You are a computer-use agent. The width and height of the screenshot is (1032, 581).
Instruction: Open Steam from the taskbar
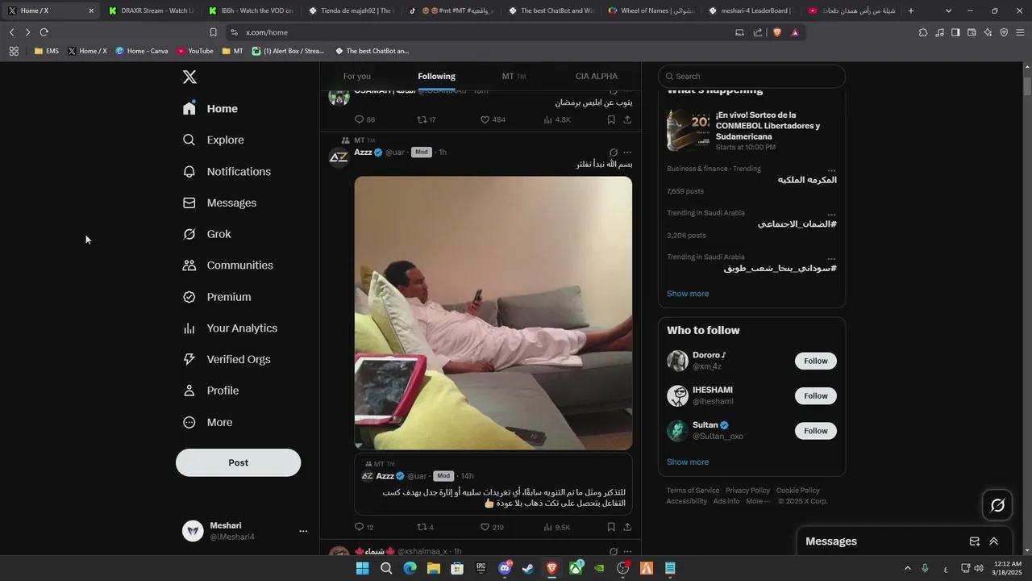(528, 568)
